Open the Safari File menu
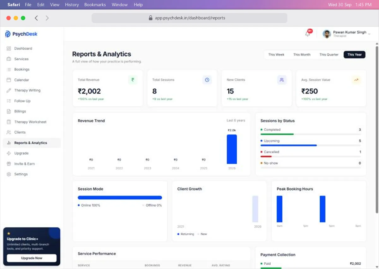Viewport: 379px width, 269px height. pyautogui.click(x=28, y=5)
